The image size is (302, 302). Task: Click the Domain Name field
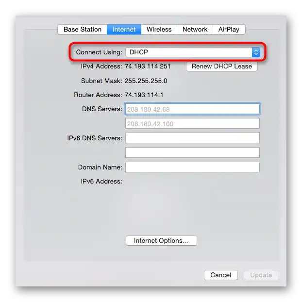(x=192, y=167)
